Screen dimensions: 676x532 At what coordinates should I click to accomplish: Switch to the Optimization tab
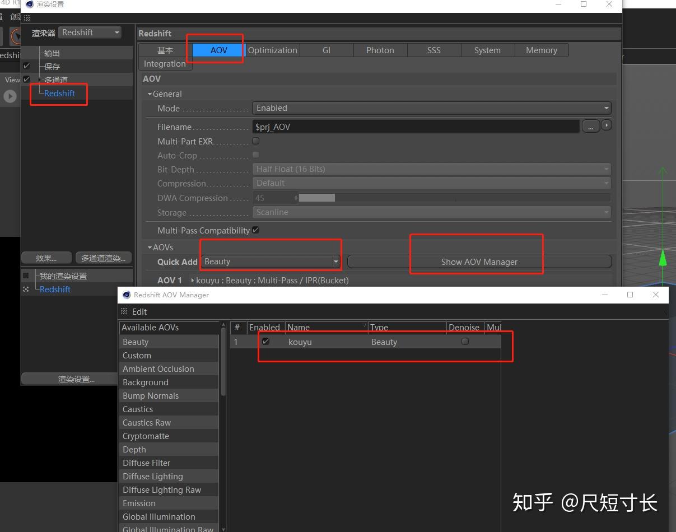[x=272, y=50]
